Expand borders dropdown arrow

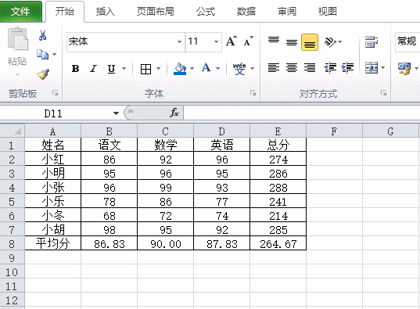click(158, 69)
